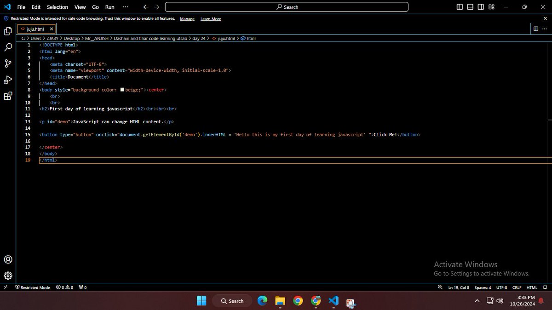This screenshot has height=310, width=552.
Task: Open the Accounts icon menu
Action: tap(8, 259)
